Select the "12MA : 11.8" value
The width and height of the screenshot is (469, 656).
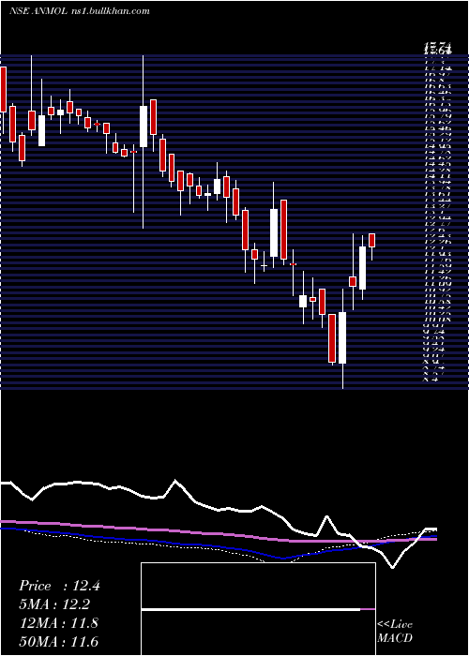click(58, 623)
